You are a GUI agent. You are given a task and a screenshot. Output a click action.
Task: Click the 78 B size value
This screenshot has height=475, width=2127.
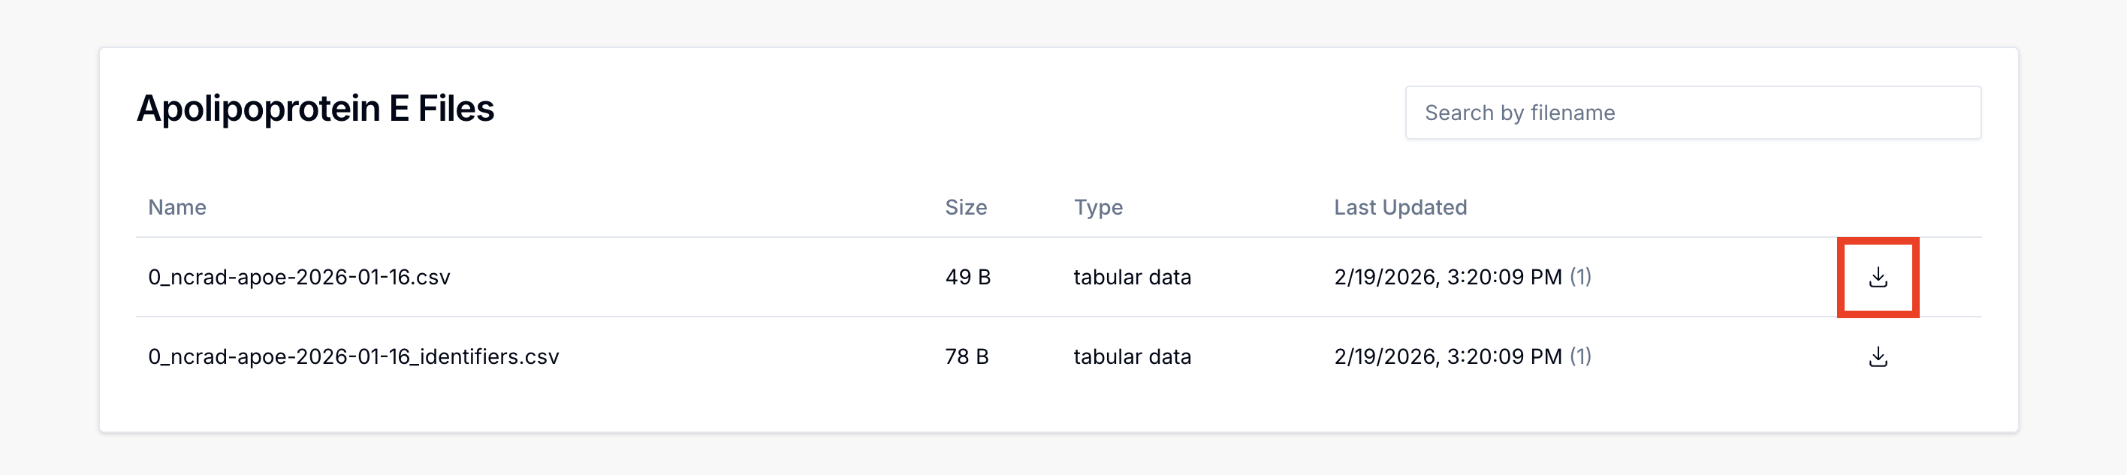click(x=966, y=356)
